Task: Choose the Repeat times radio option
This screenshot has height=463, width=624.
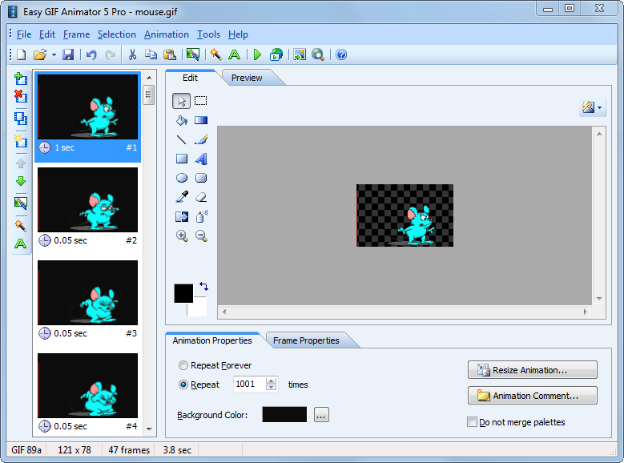Action: click(183, 384)
